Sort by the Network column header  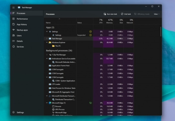click(x=129, y=21)
